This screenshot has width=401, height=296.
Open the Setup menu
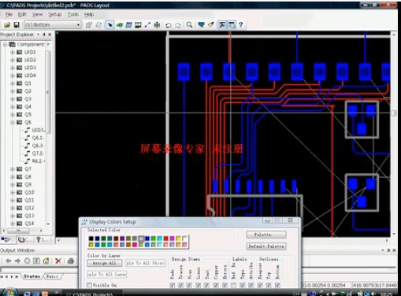[54, 14]
